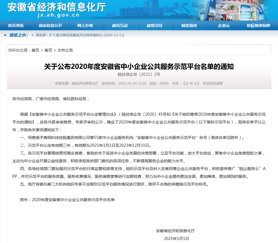
Task: Go to 文件公告 via breadcrumb
Action: click(x=65, y=50)
